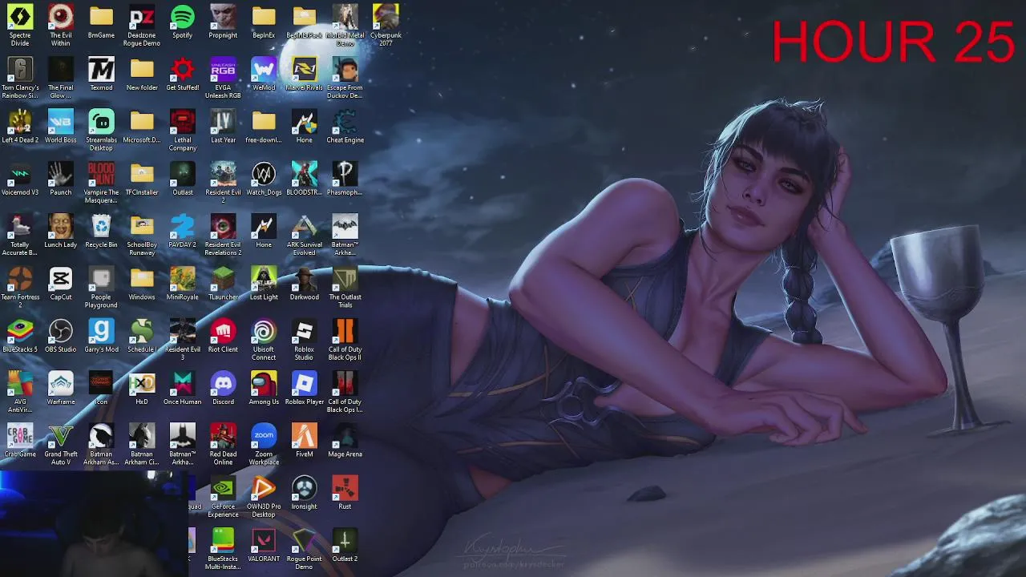Launch Team Fortress 2
The height and width of the screenshot is (577, 1026).
pyautogui.click(x=20, y=279)
